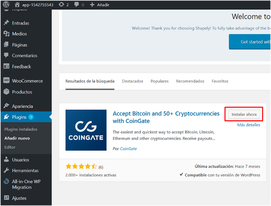
Task: Open the plugin Editor submenu
Action: [x=10, y=147]
